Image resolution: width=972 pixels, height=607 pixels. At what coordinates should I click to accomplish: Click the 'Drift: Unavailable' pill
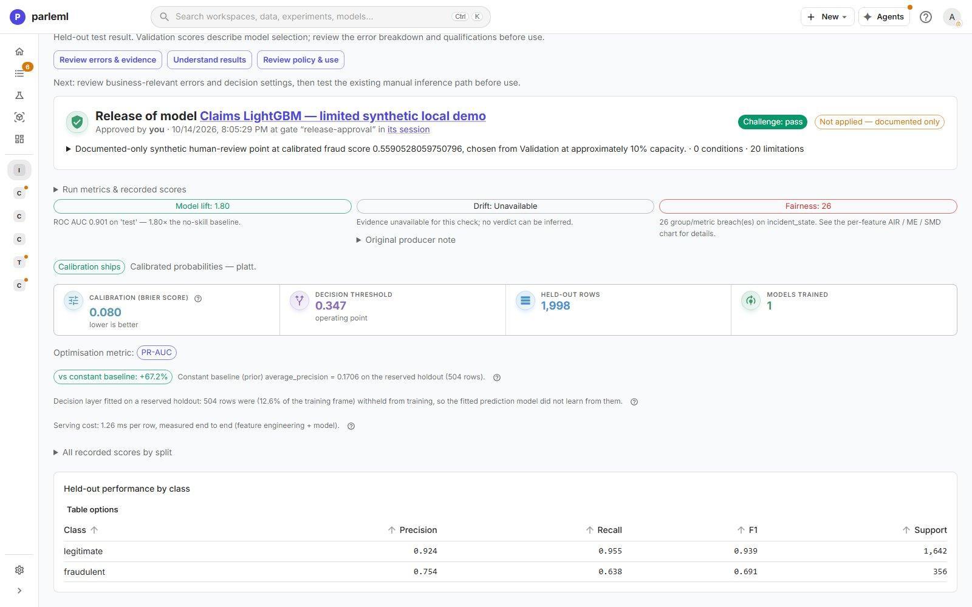[505, 206]
